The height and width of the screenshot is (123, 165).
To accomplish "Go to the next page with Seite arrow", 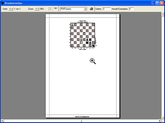I will (12, 9).
